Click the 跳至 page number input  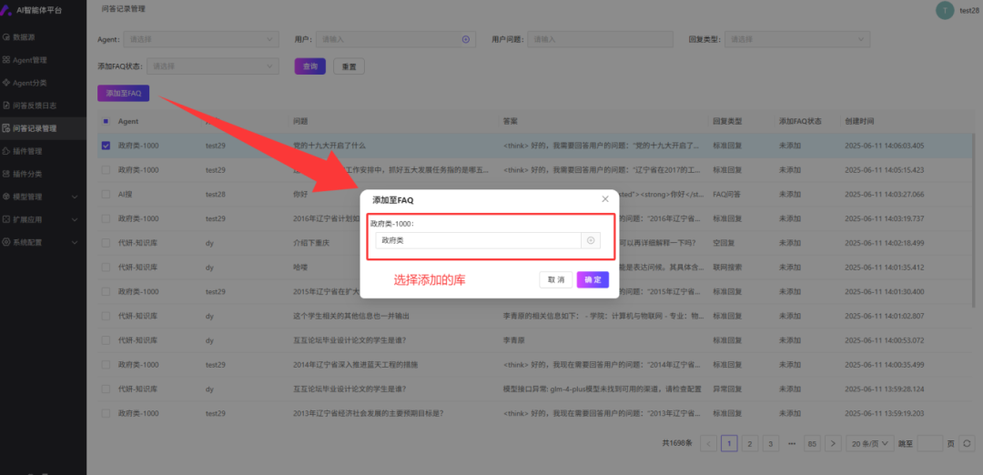click(929, 443)
